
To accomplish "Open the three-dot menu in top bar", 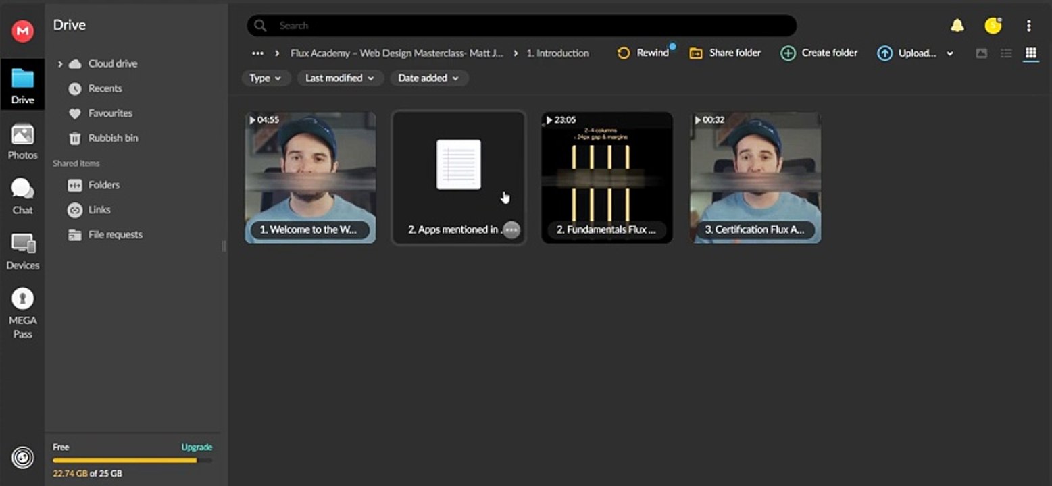I will pos(1028,26).
